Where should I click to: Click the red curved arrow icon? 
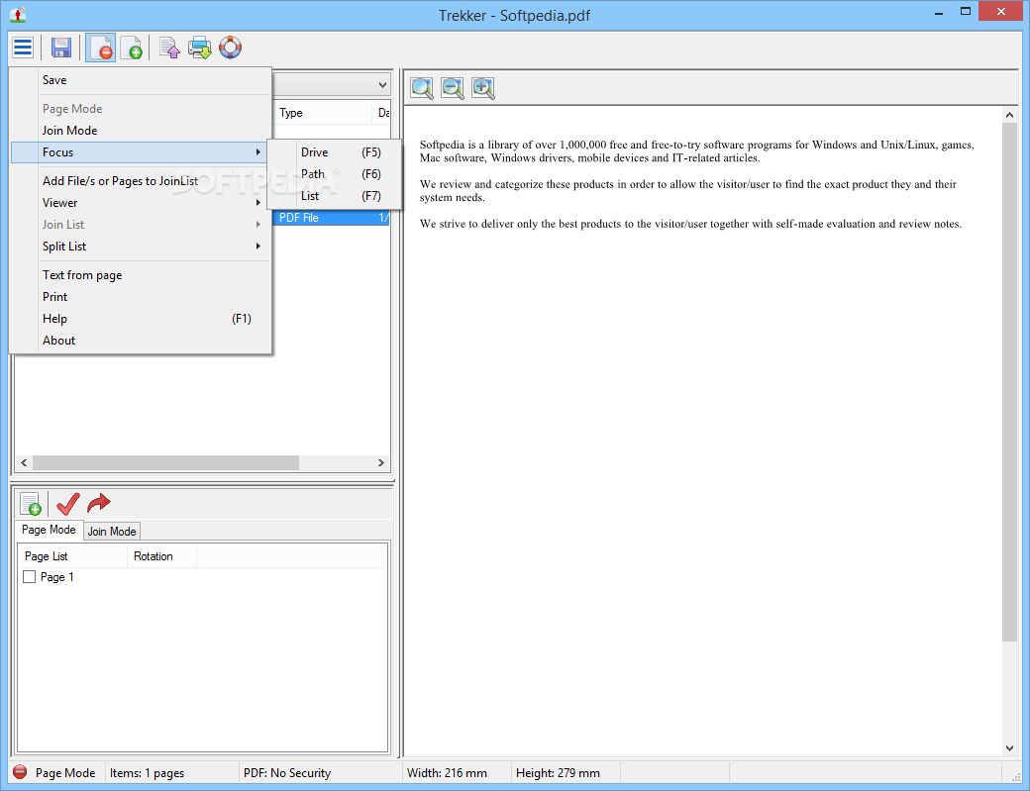[x=98, y=503]
